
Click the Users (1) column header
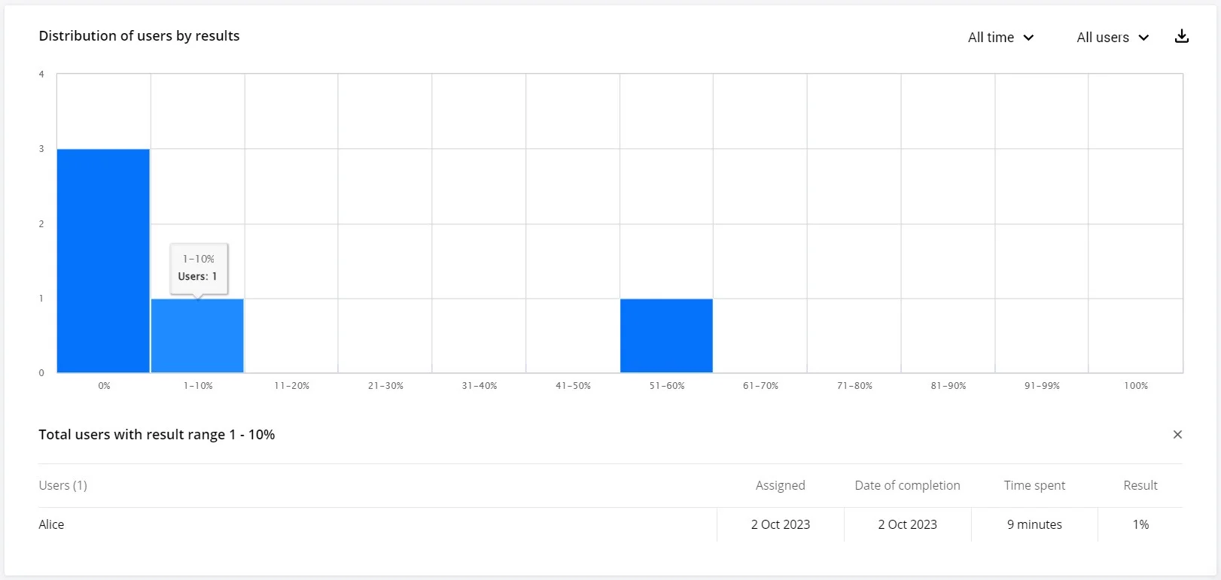63,485
